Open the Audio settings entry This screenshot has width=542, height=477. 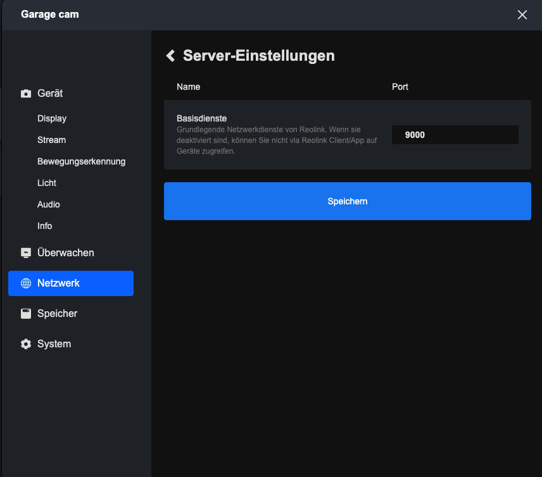49,204
